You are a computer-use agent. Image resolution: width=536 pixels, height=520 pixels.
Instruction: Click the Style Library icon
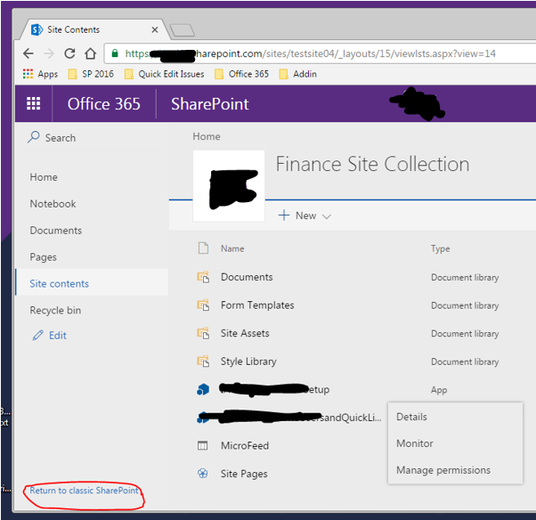pos(203,361)
